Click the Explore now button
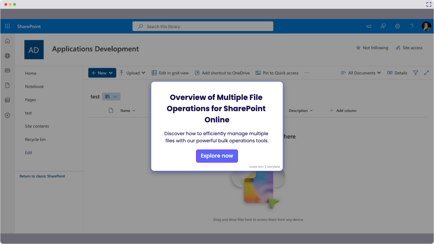This screenshot has height=244, width=434. [x=217, y=156]
